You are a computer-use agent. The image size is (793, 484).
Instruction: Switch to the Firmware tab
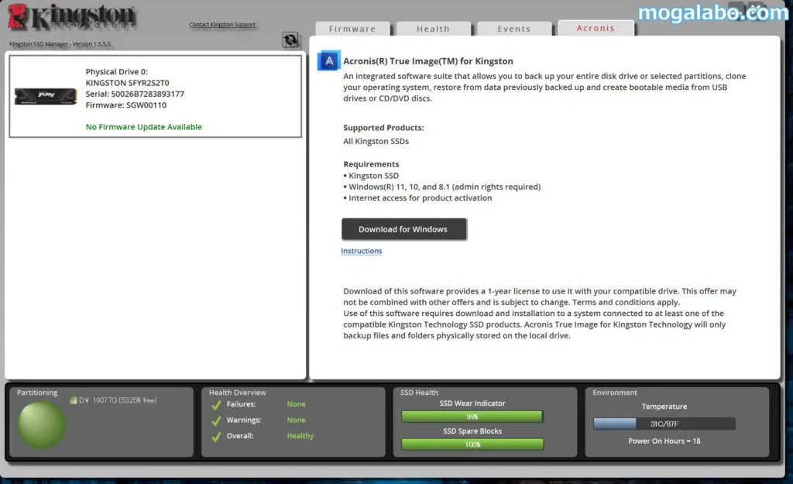(353, 29)
